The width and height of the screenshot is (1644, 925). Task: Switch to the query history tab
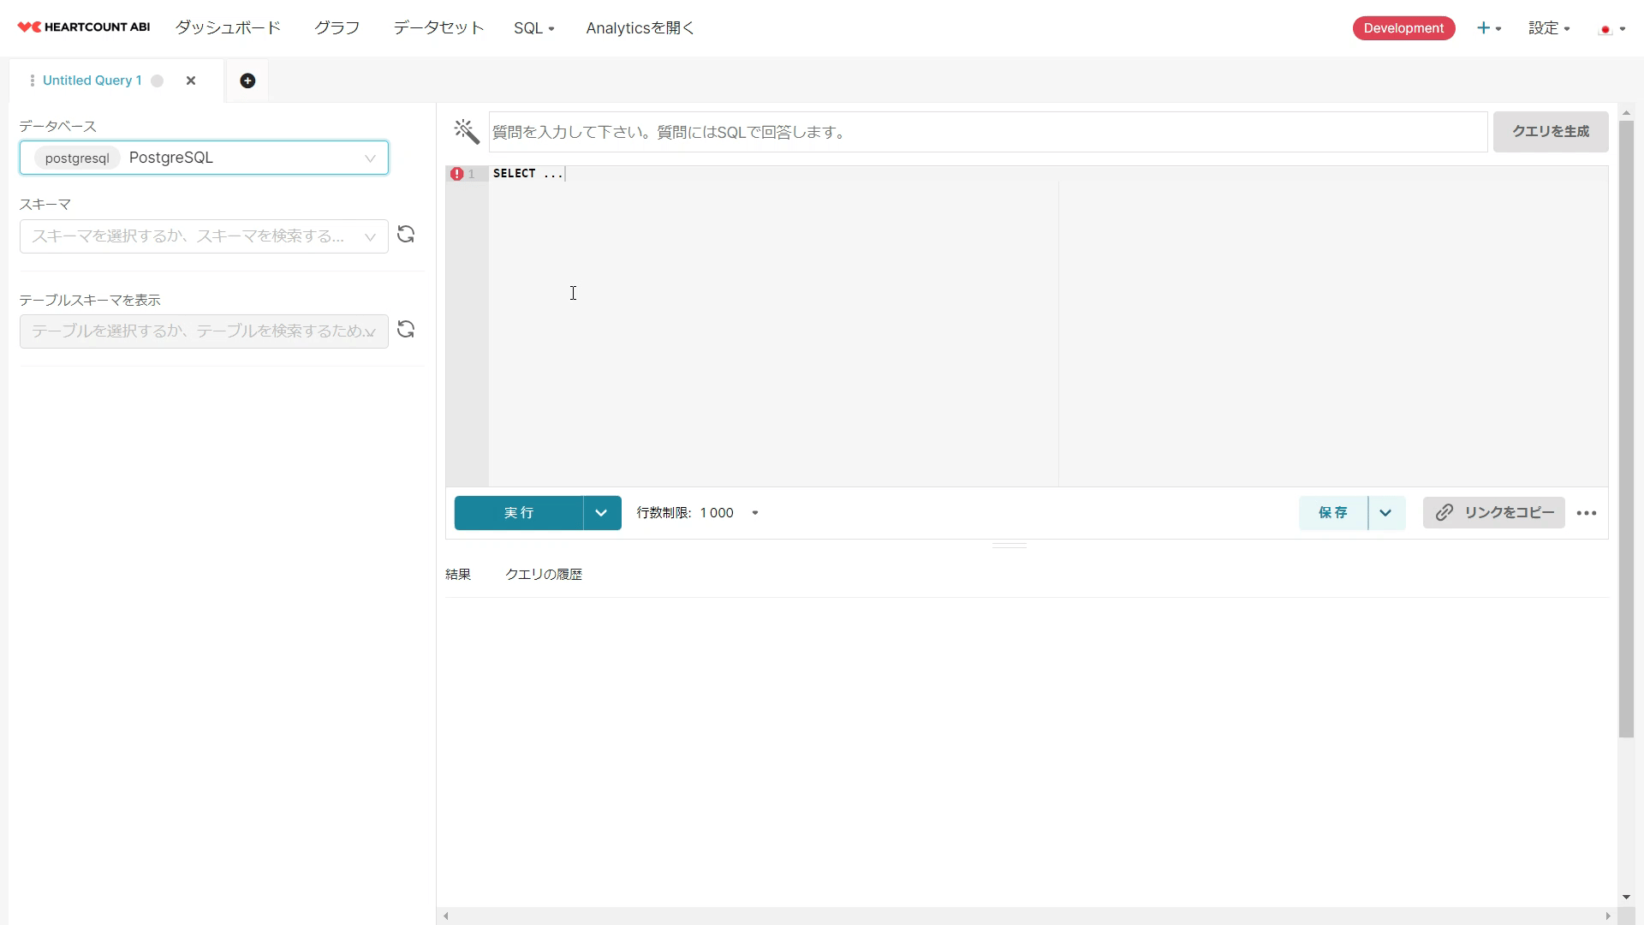point(543,575)
